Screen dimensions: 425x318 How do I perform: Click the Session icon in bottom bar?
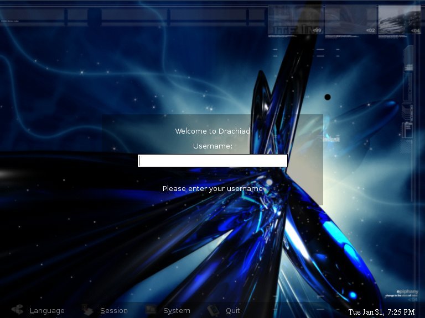(87, 310)
